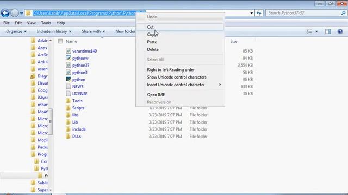Click the 633 KB size value

click(246, 87)
